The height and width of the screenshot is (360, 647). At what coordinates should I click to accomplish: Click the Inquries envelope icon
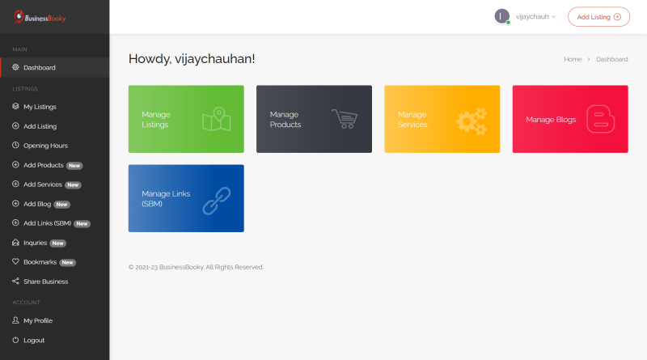(x=15, y=243)
